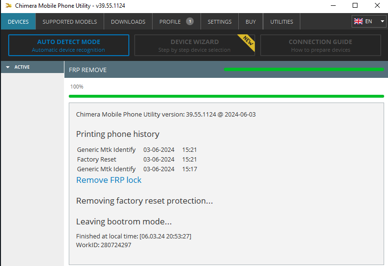Open the Profile tab
This screenshot has width=388, height=266.
coord(170,22)
